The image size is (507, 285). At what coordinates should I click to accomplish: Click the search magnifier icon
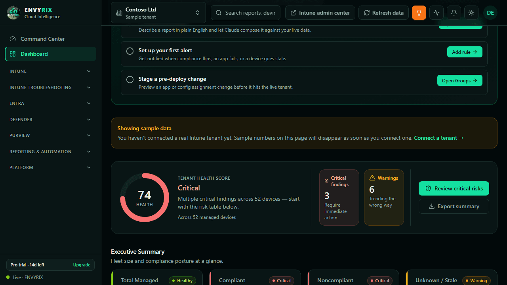219,13
